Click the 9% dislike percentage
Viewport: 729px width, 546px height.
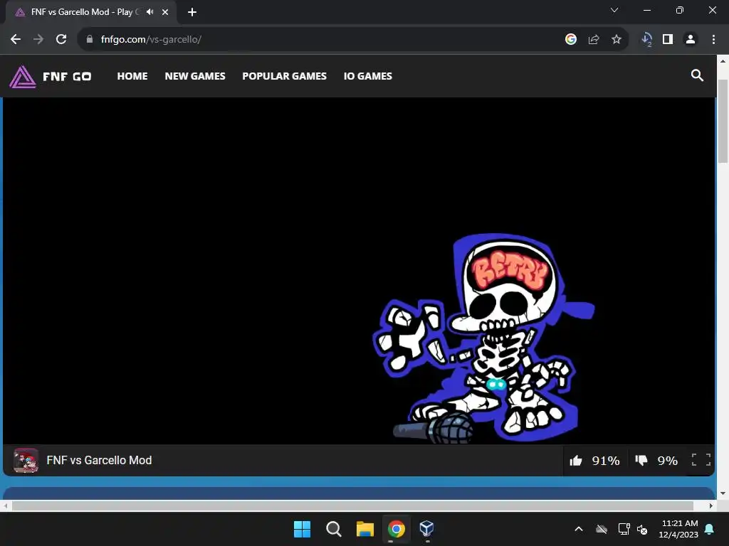click(668, 461)
